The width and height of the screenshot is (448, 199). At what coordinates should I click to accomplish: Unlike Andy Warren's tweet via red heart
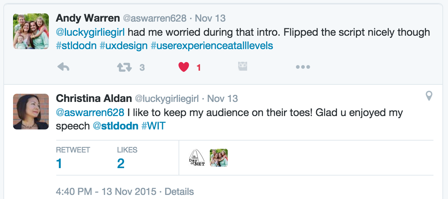click(183, 67)
